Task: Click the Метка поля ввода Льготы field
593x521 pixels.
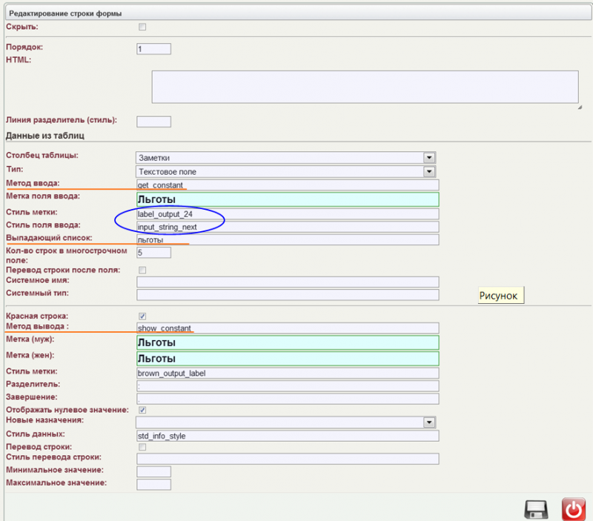Action: click(288, 199)
